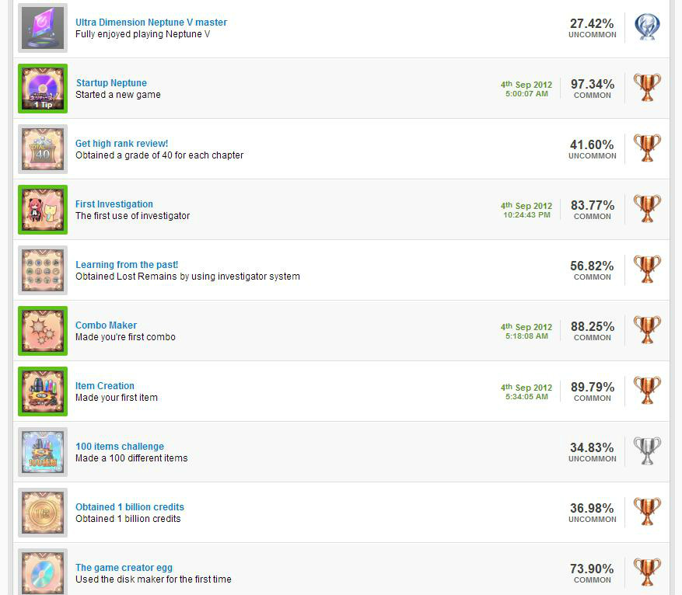This screenshot has width=682, height=595.
Task: Click the silver trophy cup for 100 items challenge
Action: pos(647,451)
